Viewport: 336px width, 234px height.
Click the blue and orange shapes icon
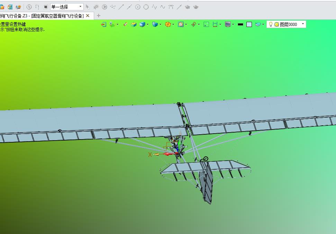[x=18, y=7]
